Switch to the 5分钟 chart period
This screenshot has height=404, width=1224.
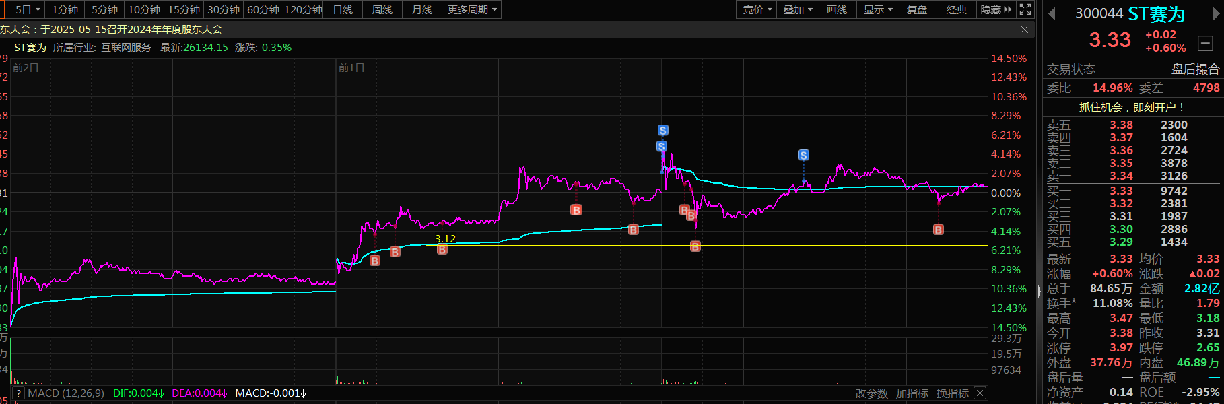(x=104, y=9)
